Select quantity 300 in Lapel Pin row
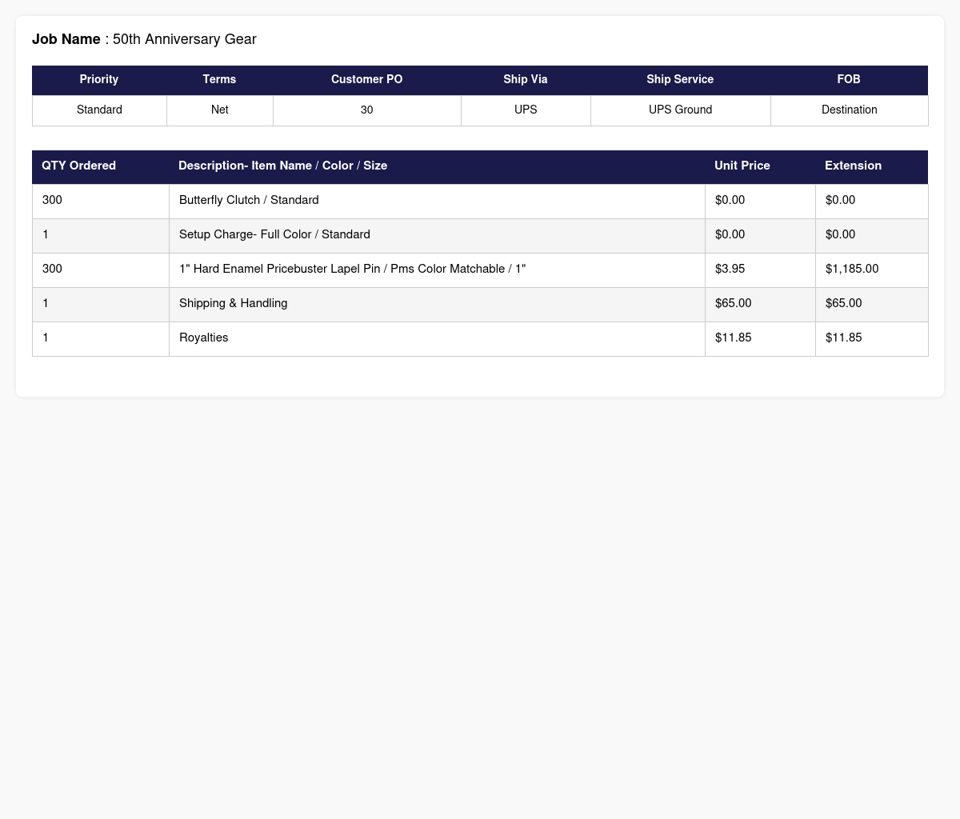 pyautogui.click(x=101, y=270)
